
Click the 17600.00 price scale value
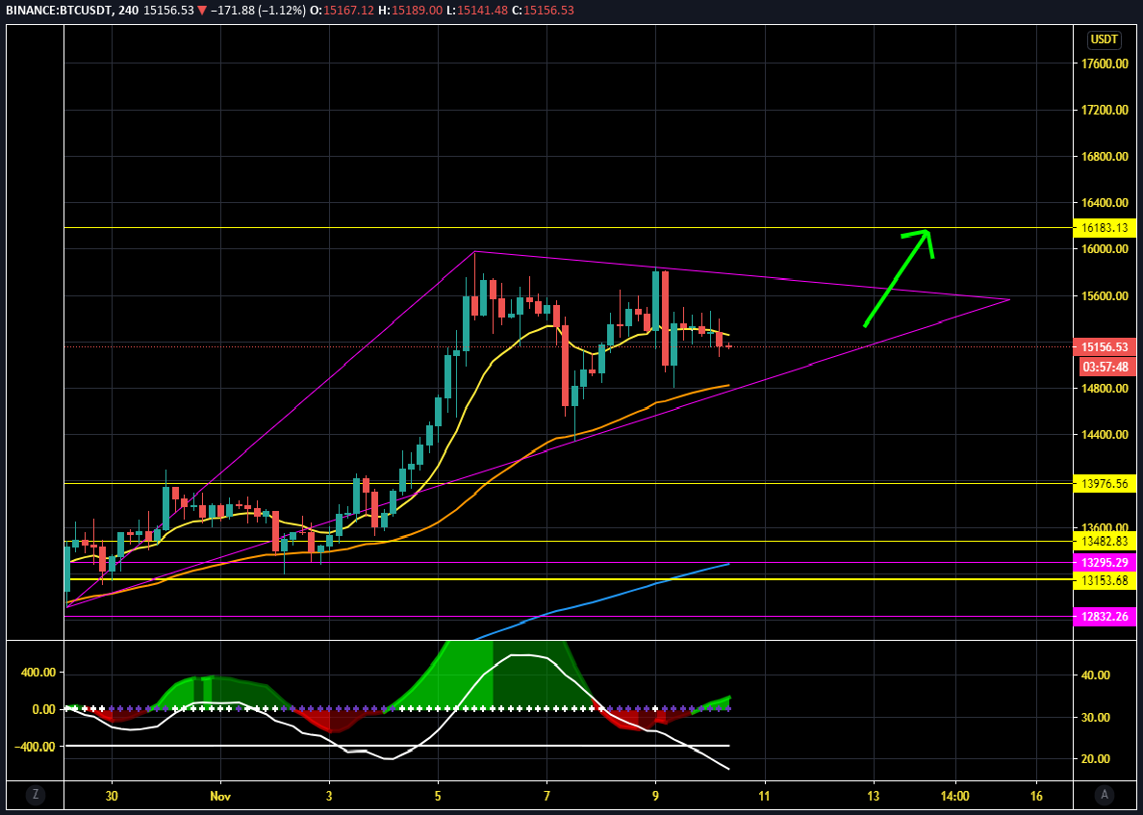(x=1105, y=64)
